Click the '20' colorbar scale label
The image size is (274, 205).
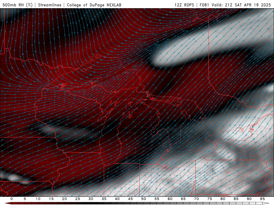tap(64, 199)
